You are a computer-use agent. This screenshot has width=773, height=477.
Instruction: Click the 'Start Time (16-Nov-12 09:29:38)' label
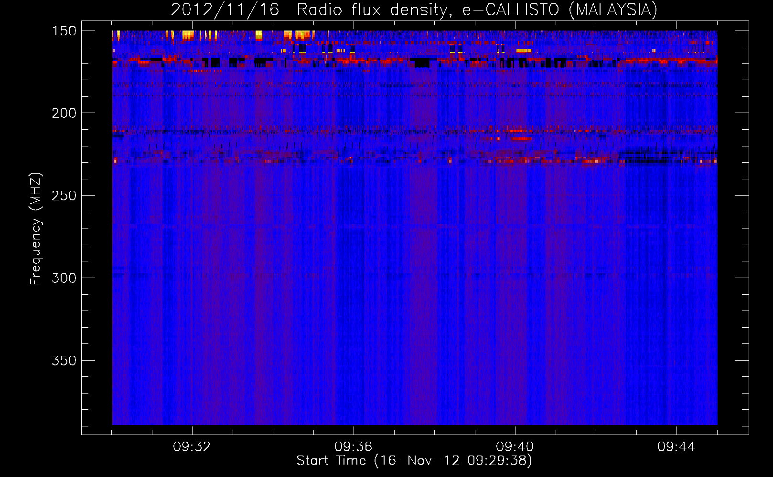[414, 461]
